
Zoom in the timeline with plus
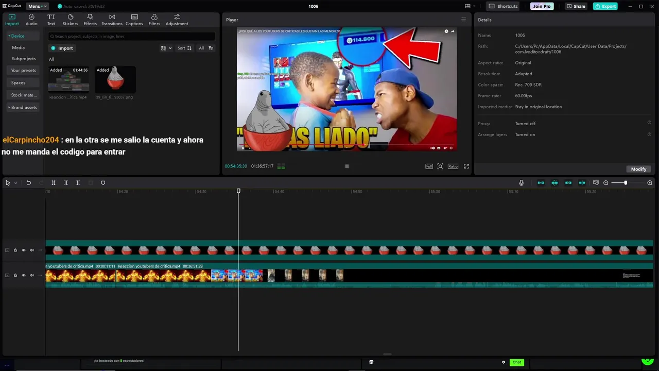coord(650,183)
